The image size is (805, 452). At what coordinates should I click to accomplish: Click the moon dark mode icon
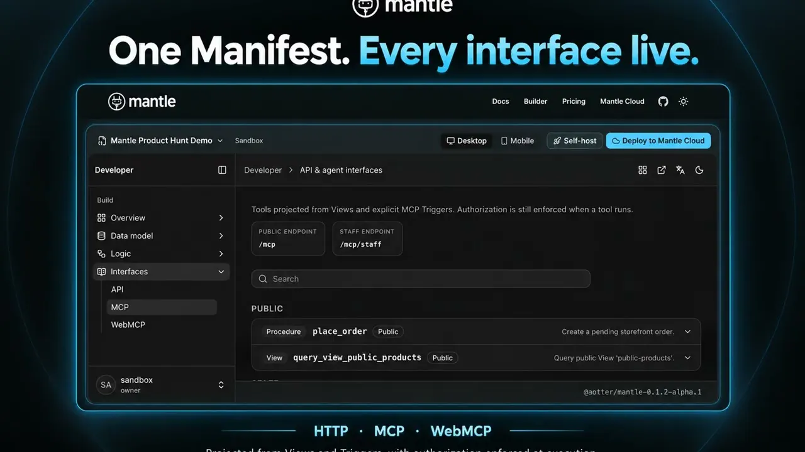(x=699, y=170)
